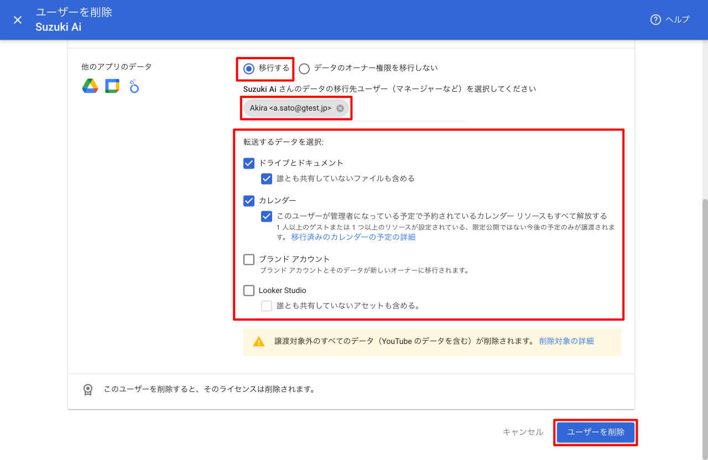Image resolution: width=708 pixels, height=460 pixels.
Task: Remove Akira chip with its x icon
Action: tap(340, 108)
